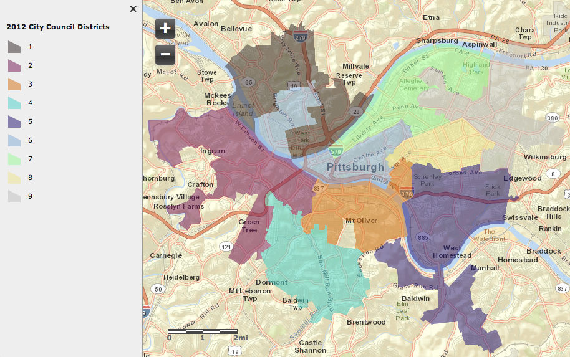Click the I-579 highway shield
Screen dimensions: 570x357
pos(336,151)
